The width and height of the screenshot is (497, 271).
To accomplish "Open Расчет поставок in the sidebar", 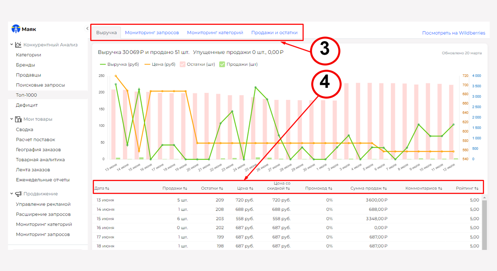I will pos(35,140).
